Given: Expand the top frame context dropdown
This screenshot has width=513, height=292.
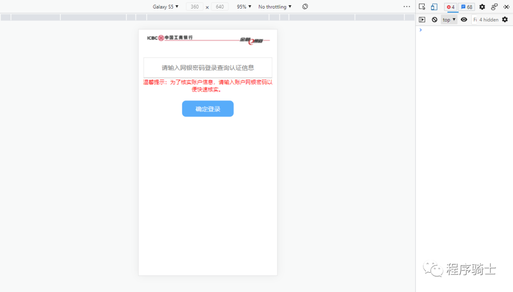Looking at the screenshot, I should pos(448,19).
